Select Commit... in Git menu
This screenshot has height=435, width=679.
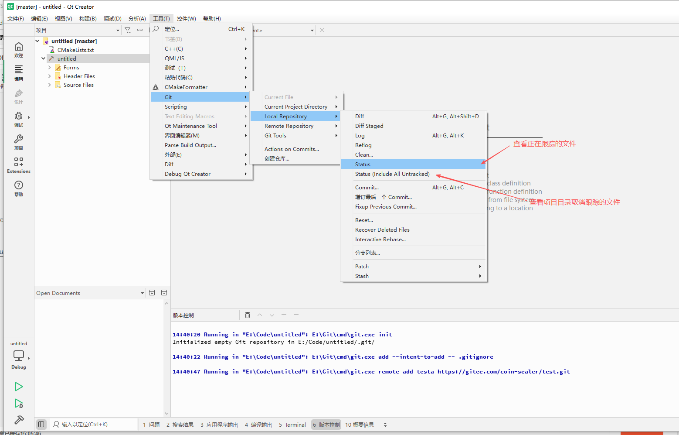[414, 188]
